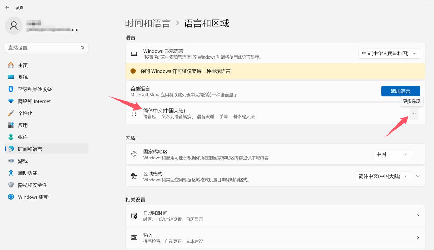Screen dimensions: 434x250
Task: Open 主页 home in sidebar
Action: pos(46,65)
